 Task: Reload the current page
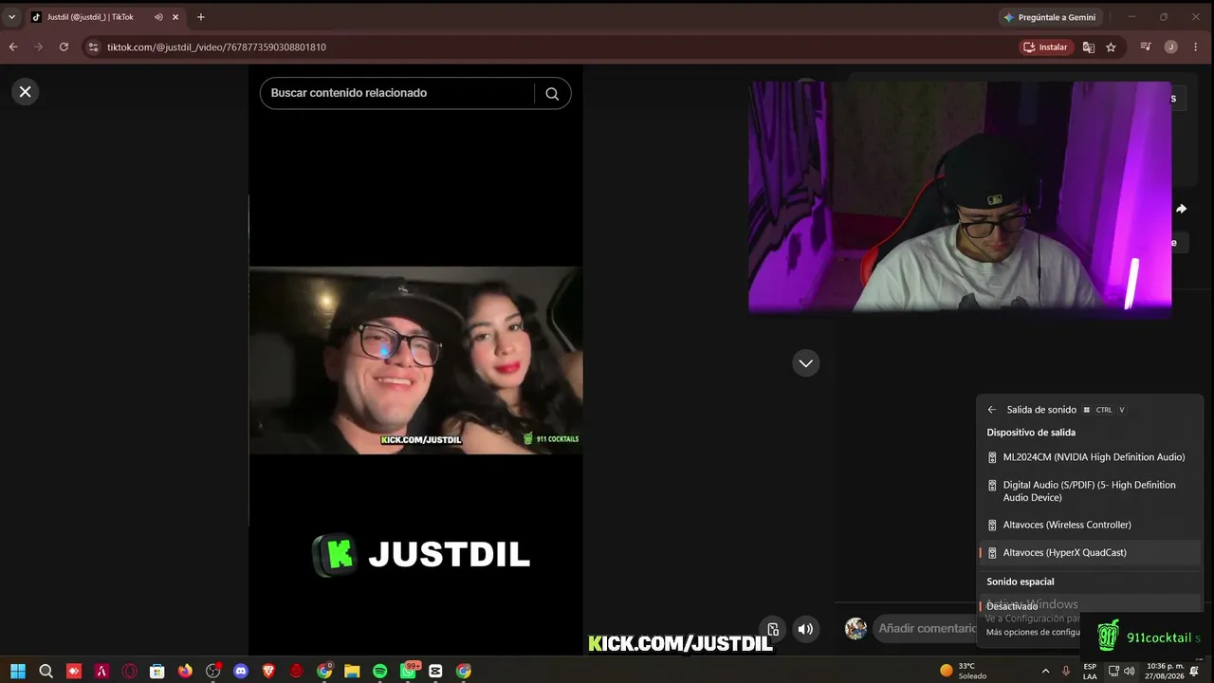point(64,46)
